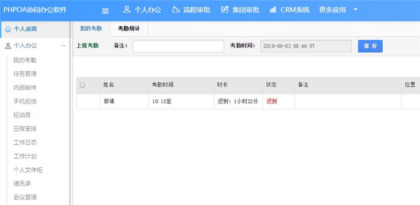Viewport: 420px width, 205px height.
Task: Open 内部邮件 from the sidebar
Action: click(25, 87)
